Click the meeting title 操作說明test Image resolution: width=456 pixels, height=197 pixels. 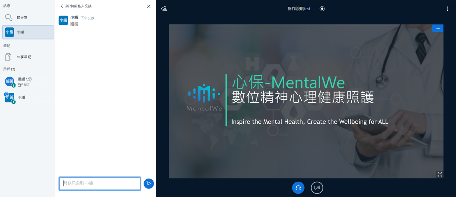coord(299,9)
